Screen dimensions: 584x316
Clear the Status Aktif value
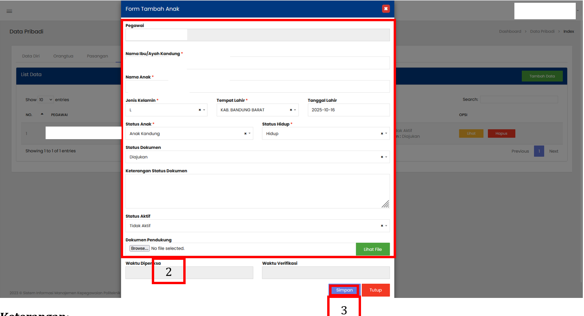[x=382, y=226]
